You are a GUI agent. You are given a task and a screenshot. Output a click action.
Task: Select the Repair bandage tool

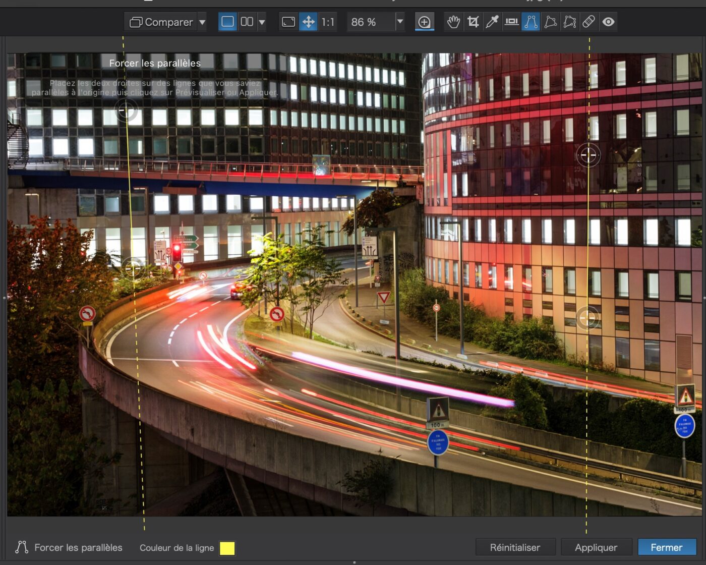tap(589, 22)
